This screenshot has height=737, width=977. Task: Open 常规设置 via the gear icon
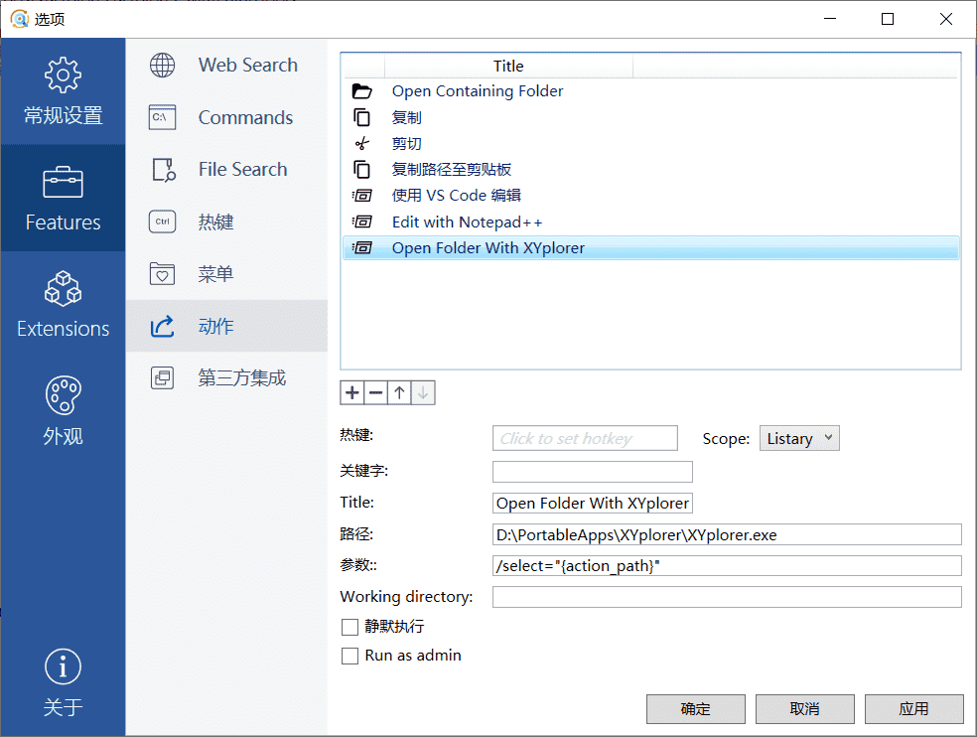click(63, 75)
